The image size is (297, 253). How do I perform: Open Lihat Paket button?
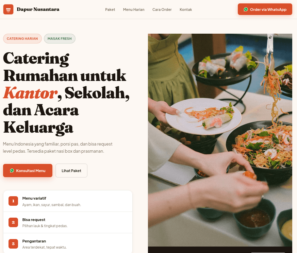pos(71,170)
